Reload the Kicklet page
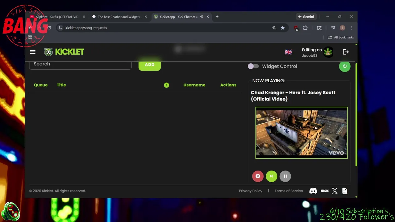 [x=49, y=28]
